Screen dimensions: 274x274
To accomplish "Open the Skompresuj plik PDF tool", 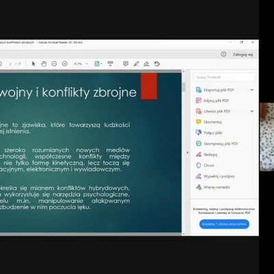I will pos(217,144).
